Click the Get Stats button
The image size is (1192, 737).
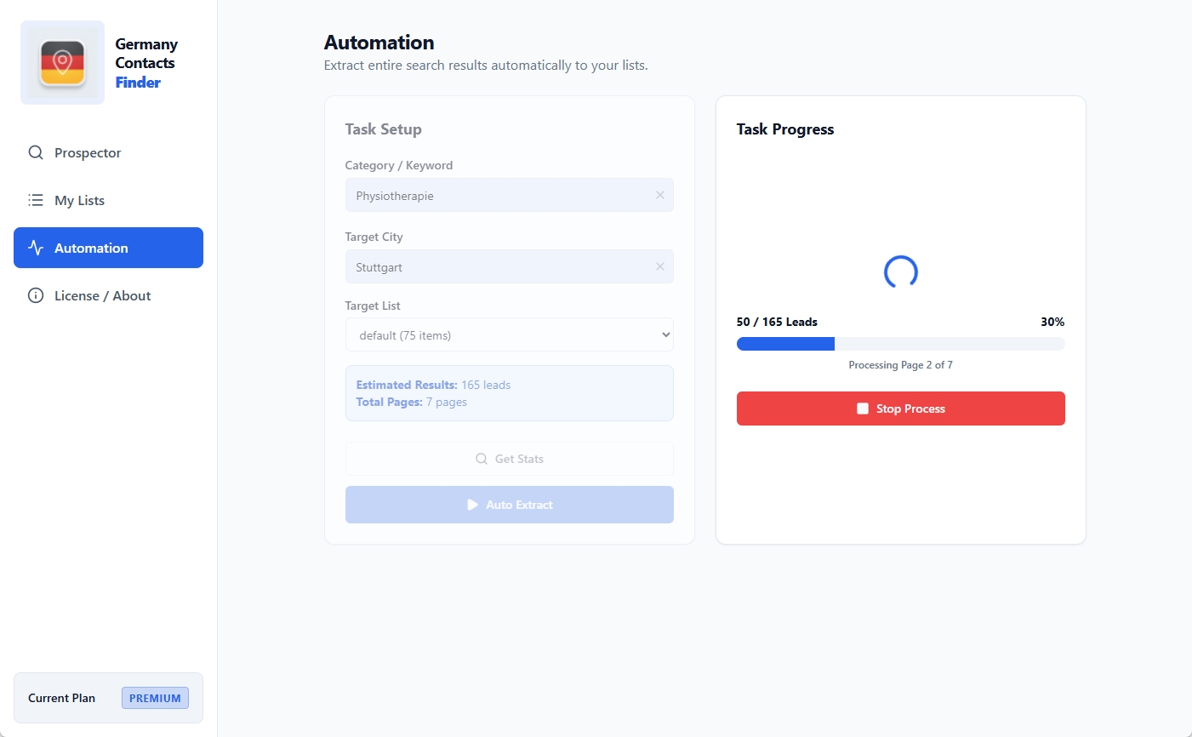click(509, 459)
